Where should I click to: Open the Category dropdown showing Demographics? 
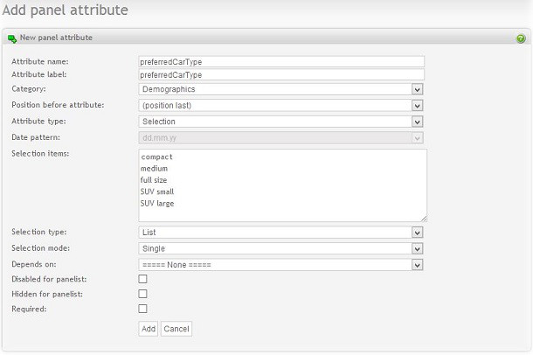point(280,89)
